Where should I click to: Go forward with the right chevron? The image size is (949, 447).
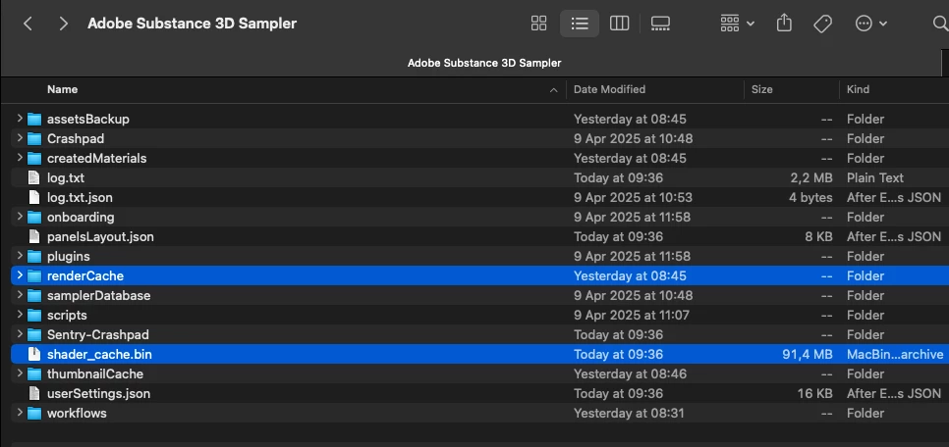pos(64,24)
